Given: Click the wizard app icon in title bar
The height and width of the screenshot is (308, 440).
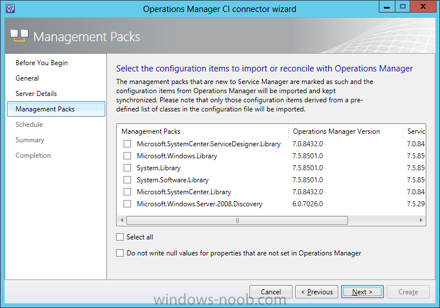Looking at the screenshot, I should tap(10, 9).
